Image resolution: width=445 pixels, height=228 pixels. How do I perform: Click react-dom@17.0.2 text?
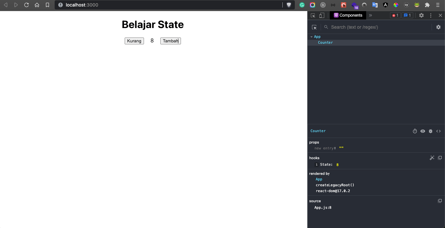333,191
